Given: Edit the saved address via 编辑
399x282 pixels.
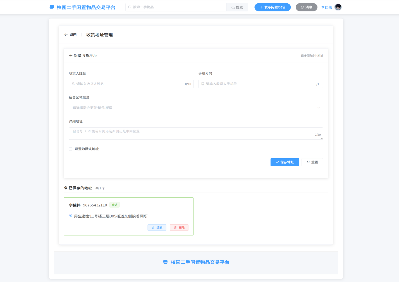Looking at the screenshot, I should coord(157,228).
